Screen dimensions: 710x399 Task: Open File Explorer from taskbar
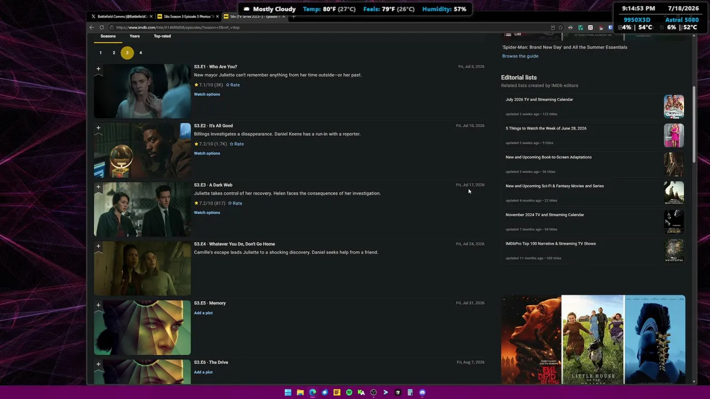(x=300, y=392)
